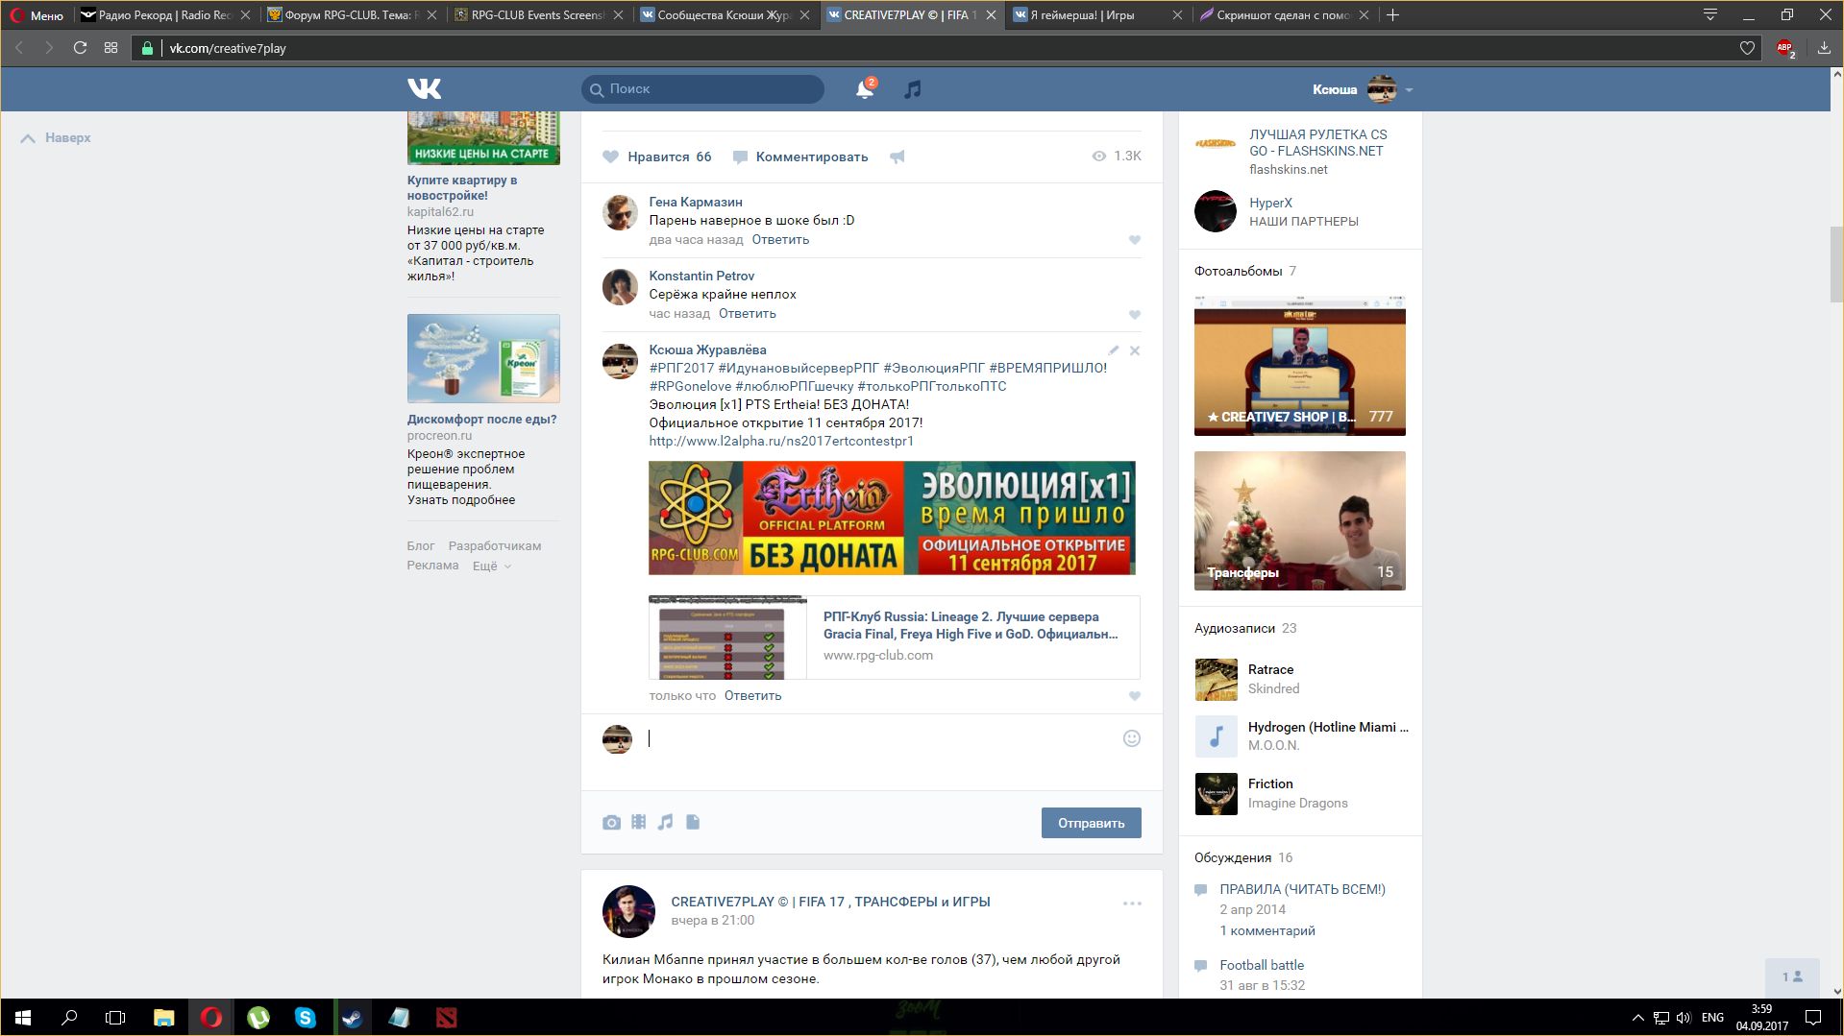The image size is (1844, 1036).
Task: Open the notifications bell with badge
Action: click(x=866, y=88)
